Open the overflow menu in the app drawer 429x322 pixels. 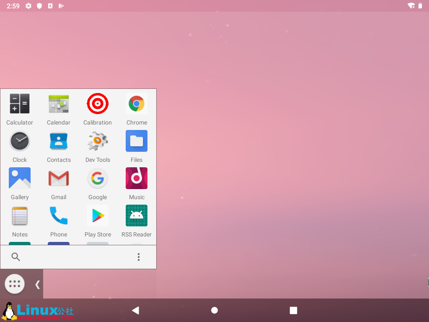(x=139, y=257)
